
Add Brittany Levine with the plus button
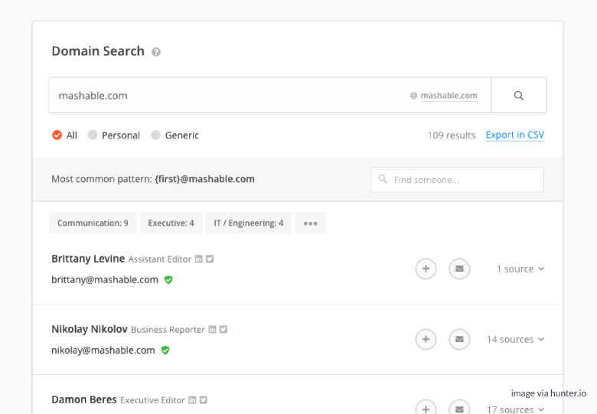pyautogui.click(x=426, y=269)
